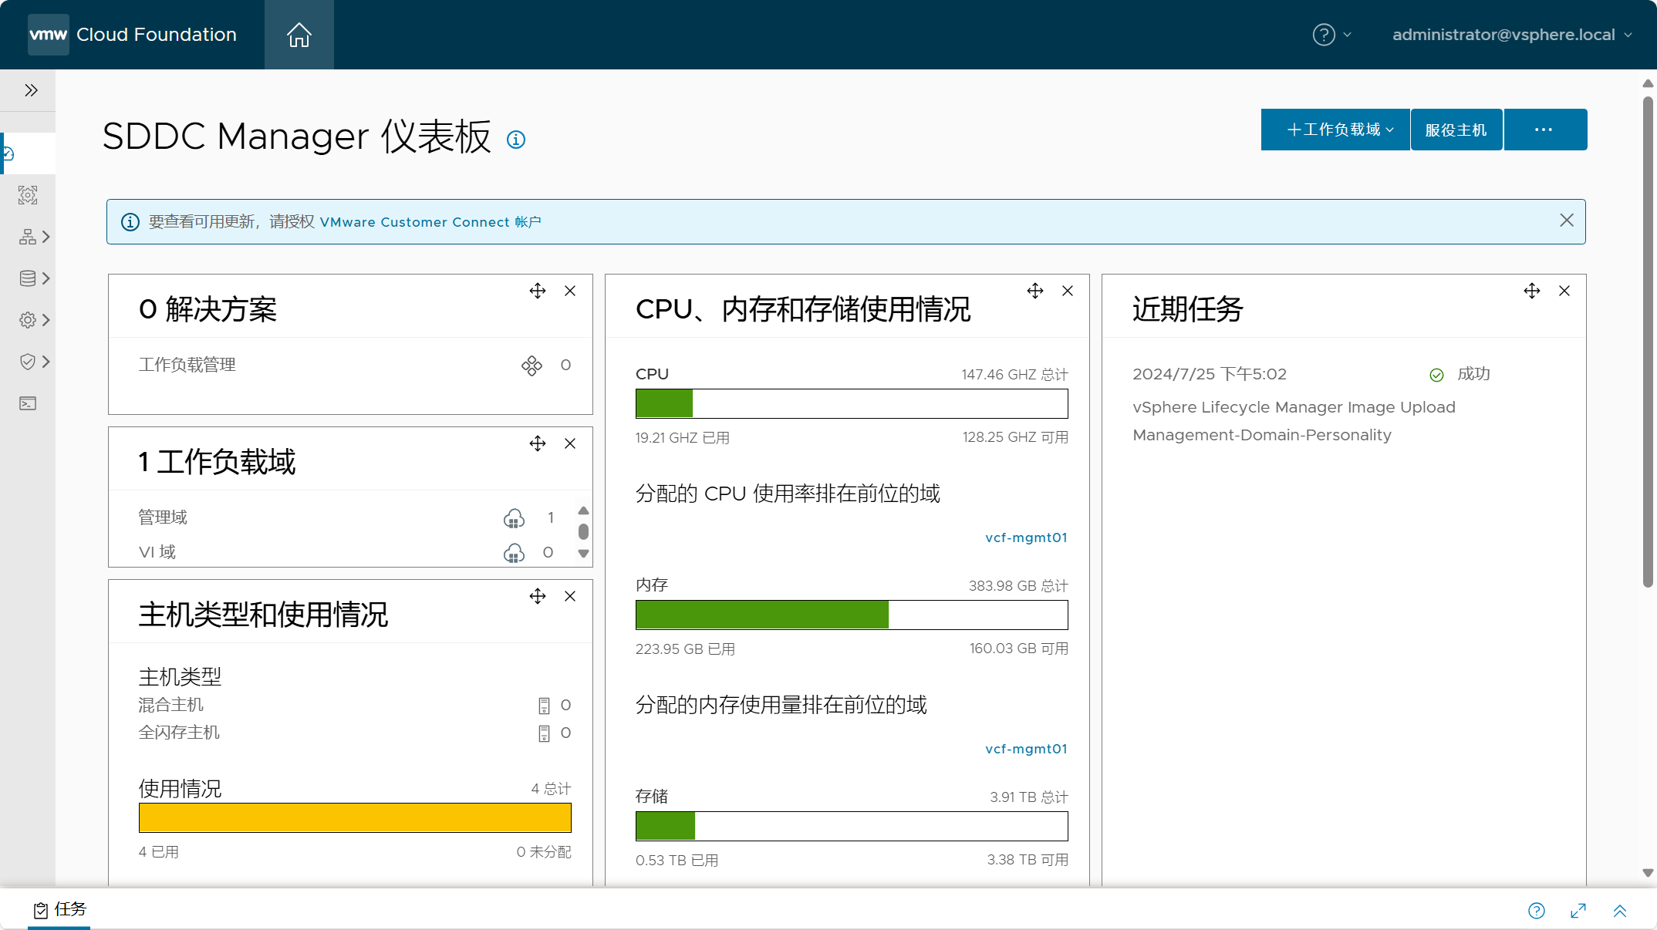Click scroll up arrow in 工作负载域 widget
The width and height of the screenshot is (1657, 930).
583,510
